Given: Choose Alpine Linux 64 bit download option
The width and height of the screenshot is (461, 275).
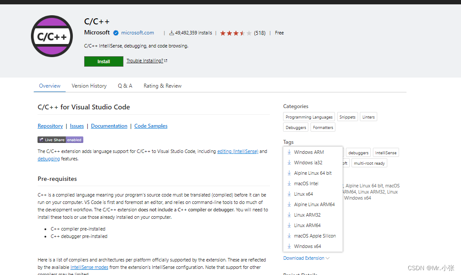Looking at the screenshot, I should [x=313, y=173].
